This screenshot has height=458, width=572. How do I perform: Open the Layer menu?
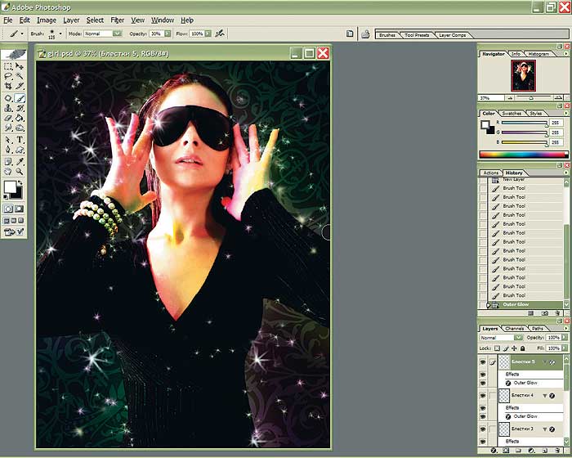pyautogui.click(x=71, y=20)
